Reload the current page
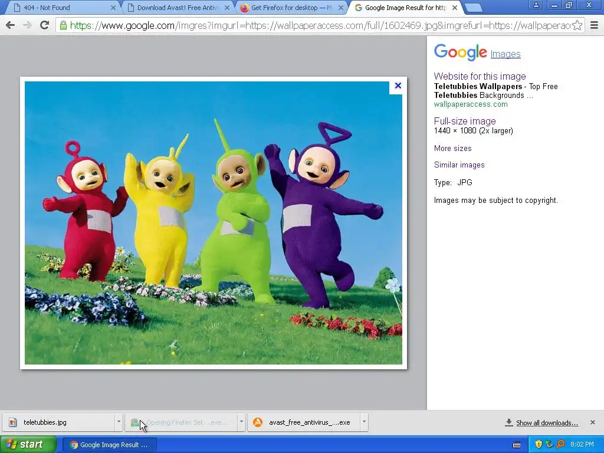The width and height of the screenshot is (604, 453). (x=45, y=25)
